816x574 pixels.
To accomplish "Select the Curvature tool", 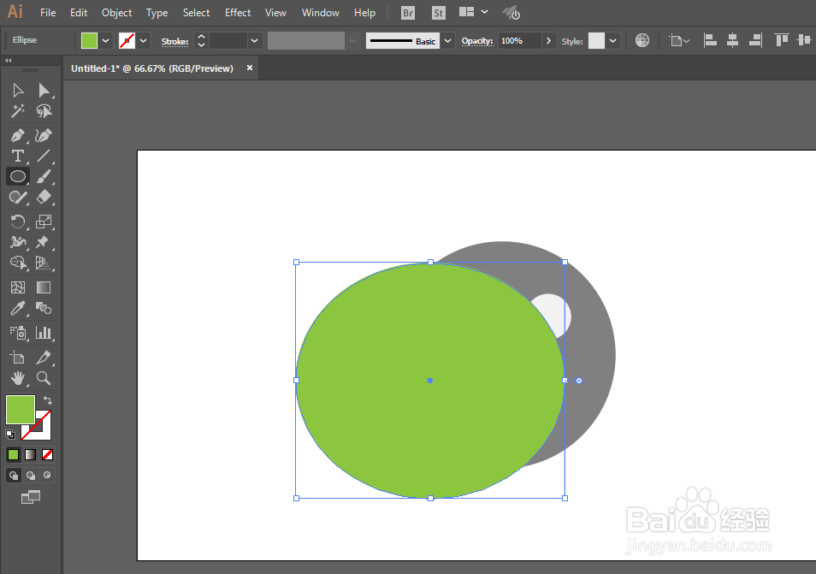I will [44, 135].
